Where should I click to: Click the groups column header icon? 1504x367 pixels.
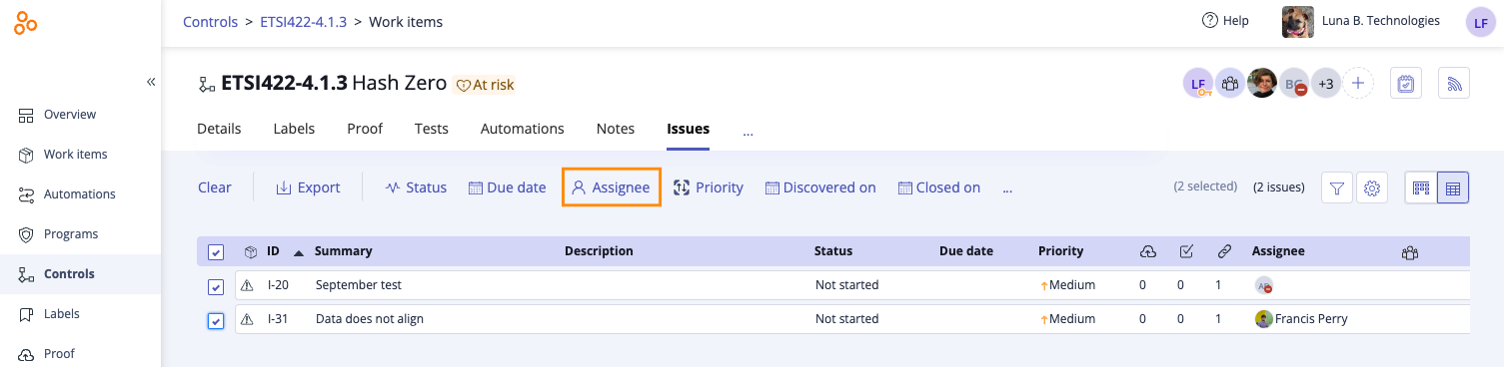[1410, 252]
